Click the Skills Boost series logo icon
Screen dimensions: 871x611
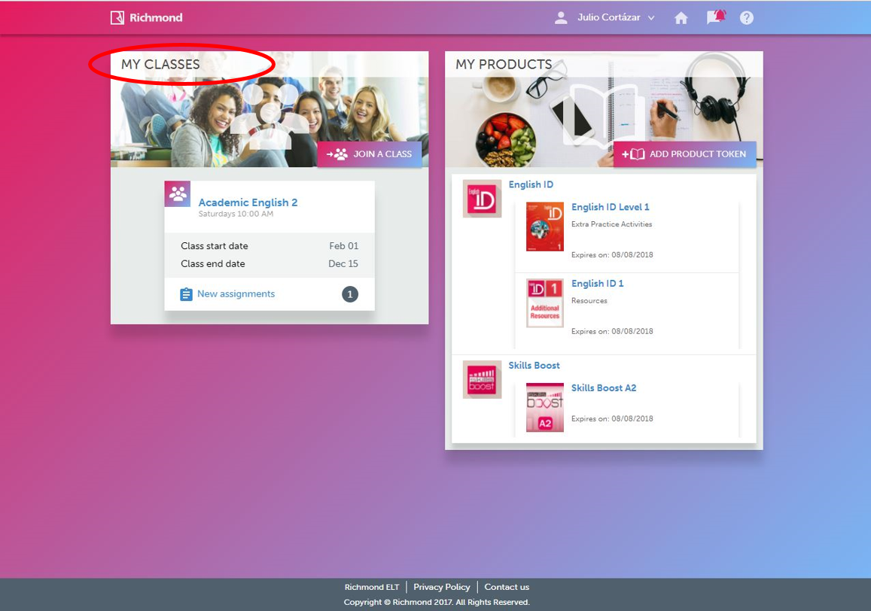482,379
